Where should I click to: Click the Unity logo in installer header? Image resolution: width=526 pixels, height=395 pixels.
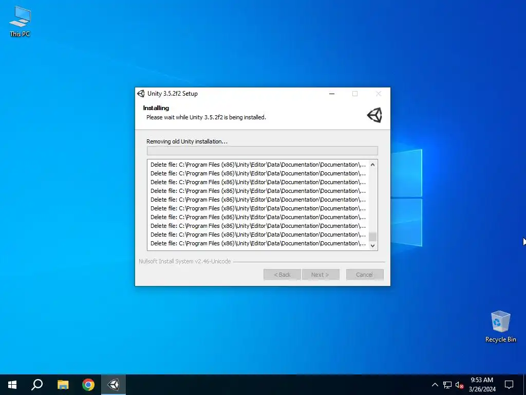point(374,115)
